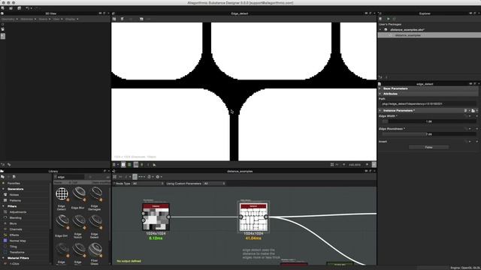
Task: Collapse the distance_examples.sbs package in Explorer
Action: (381, 30)
